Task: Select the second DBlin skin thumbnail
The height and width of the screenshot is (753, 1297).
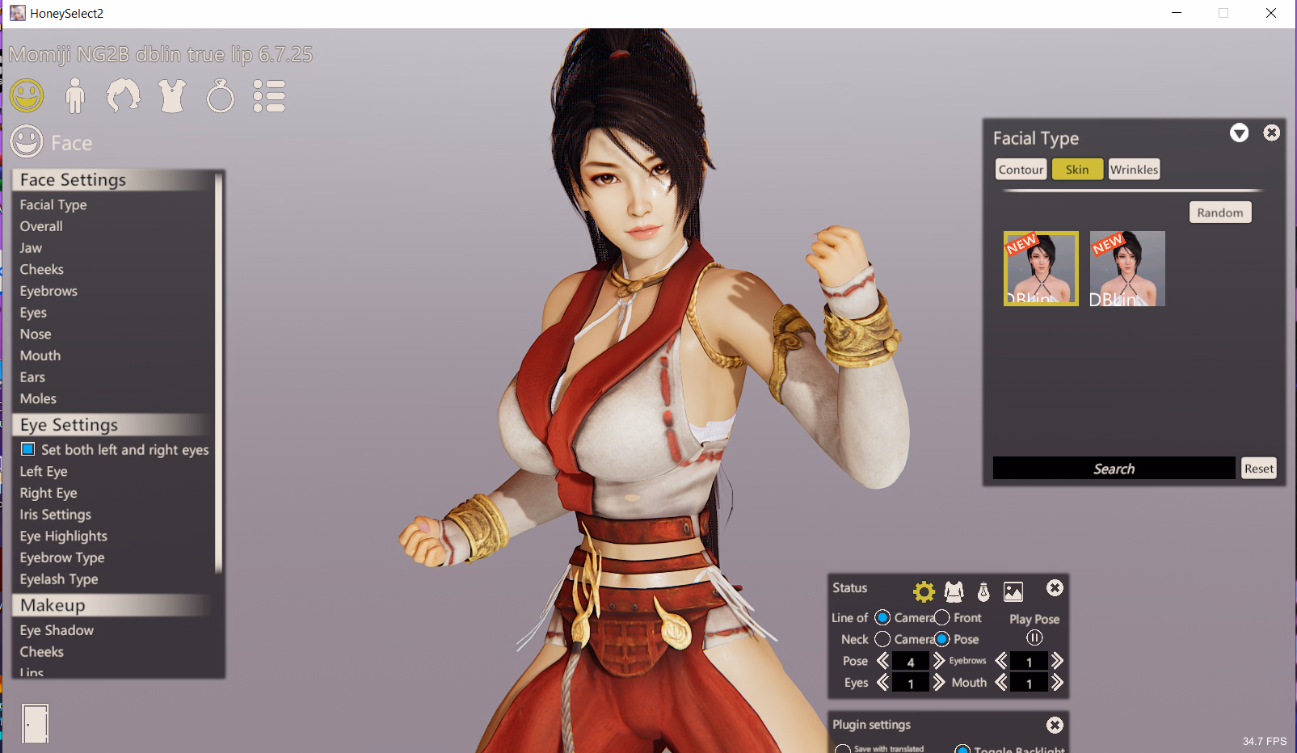Action: pyautogui.click(x=1127, y=269)
